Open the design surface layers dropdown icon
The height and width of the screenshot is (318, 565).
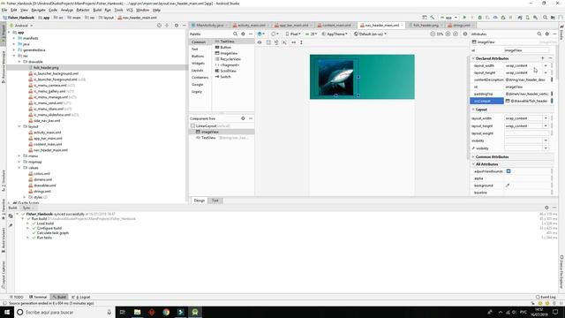point(261,34)
